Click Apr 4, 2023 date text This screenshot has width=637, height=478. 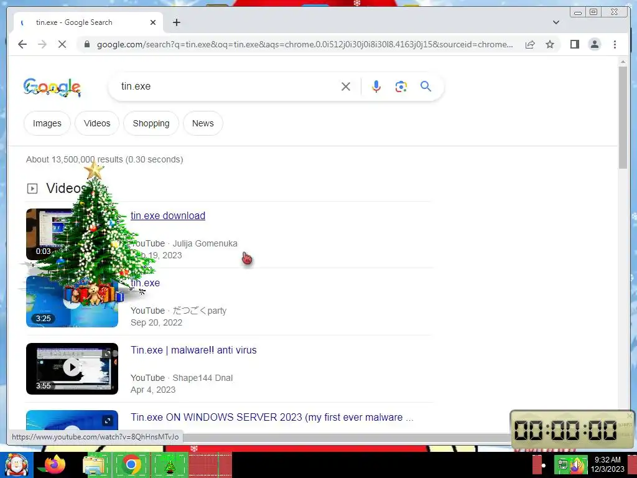point(153,390)
